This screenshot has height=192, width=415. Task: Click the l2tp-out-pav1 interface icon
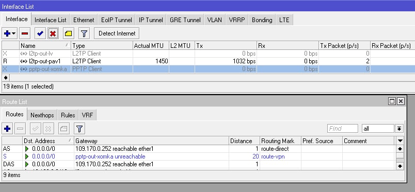[x=24, y=61]
